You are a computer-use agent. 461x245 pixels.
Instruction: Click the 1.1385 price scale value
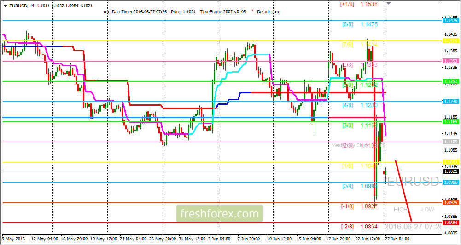[451, 51]
